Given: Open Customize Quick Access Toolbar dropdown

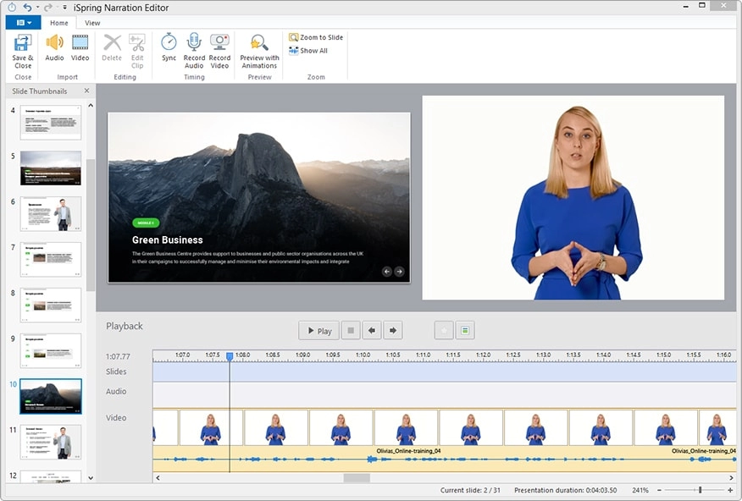Looking at the screenshot, I should [64, 8].
